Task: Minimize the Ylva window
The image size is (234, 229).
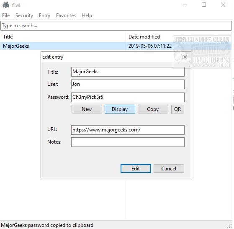Action: coord(185,5)
